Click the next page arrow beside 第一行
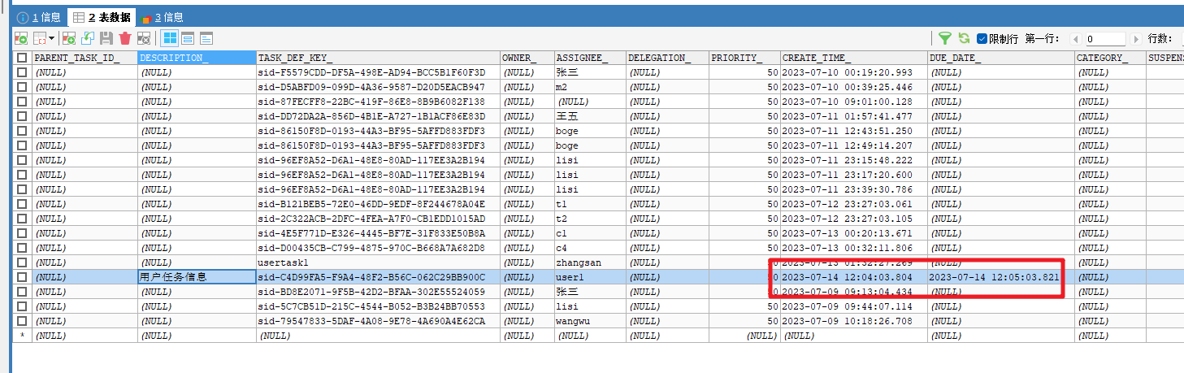 point(1136,39)
